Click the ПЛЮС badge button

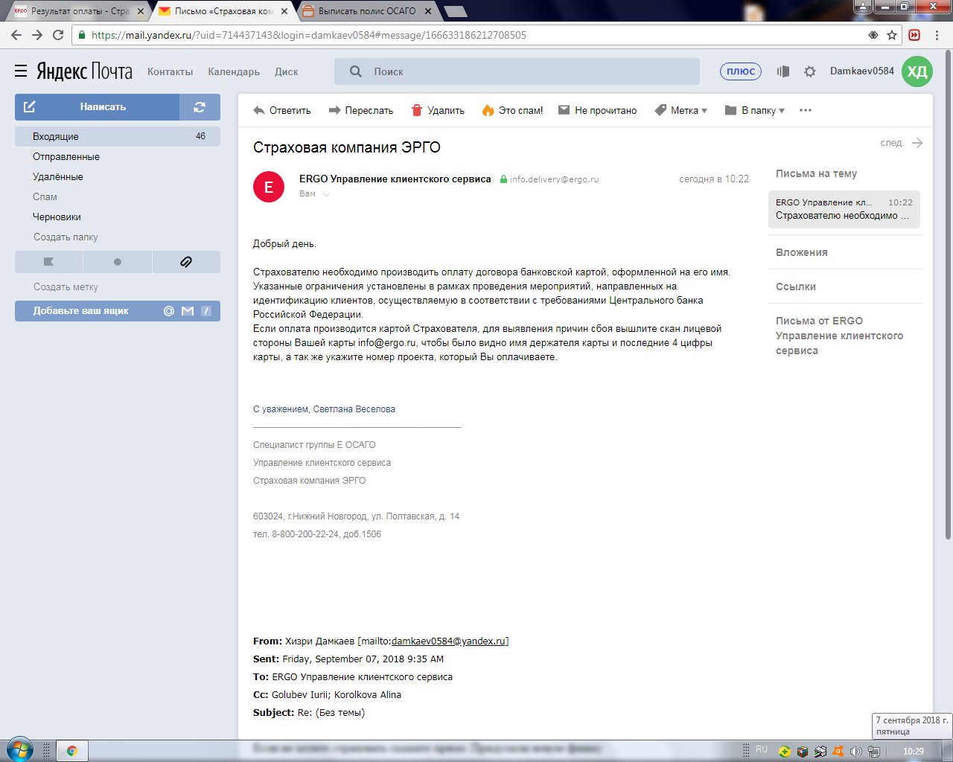coord(741,71)
